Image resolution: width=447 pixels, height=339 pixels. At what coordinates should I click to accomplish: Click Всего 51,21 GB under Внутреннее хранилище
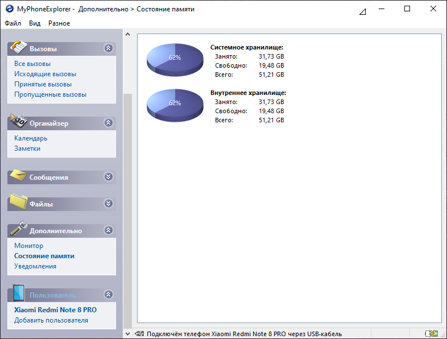[250, 120]
